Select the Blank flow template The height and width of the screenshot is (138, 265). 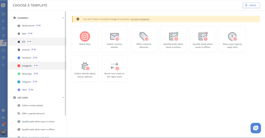(85, 39)
